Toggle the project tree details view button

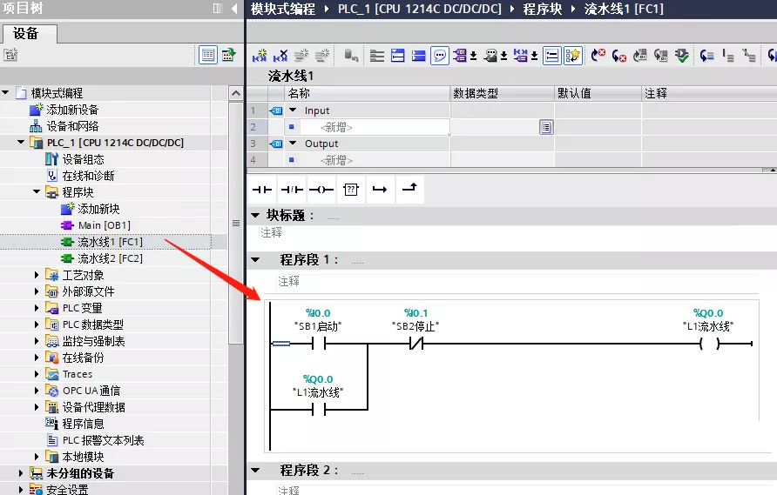pyautogui.click(x=207, y=55)
